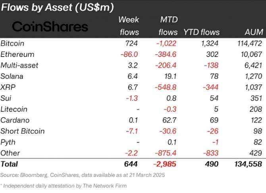The width and height of the screenshot is (266, 193).
Task: Select the XRP row label
Action: (x=8, y=87)
